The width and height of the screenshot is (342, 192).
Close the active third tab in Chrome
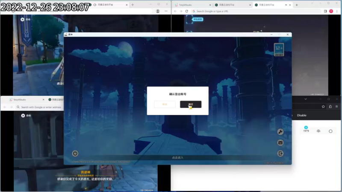click(290, 5)
